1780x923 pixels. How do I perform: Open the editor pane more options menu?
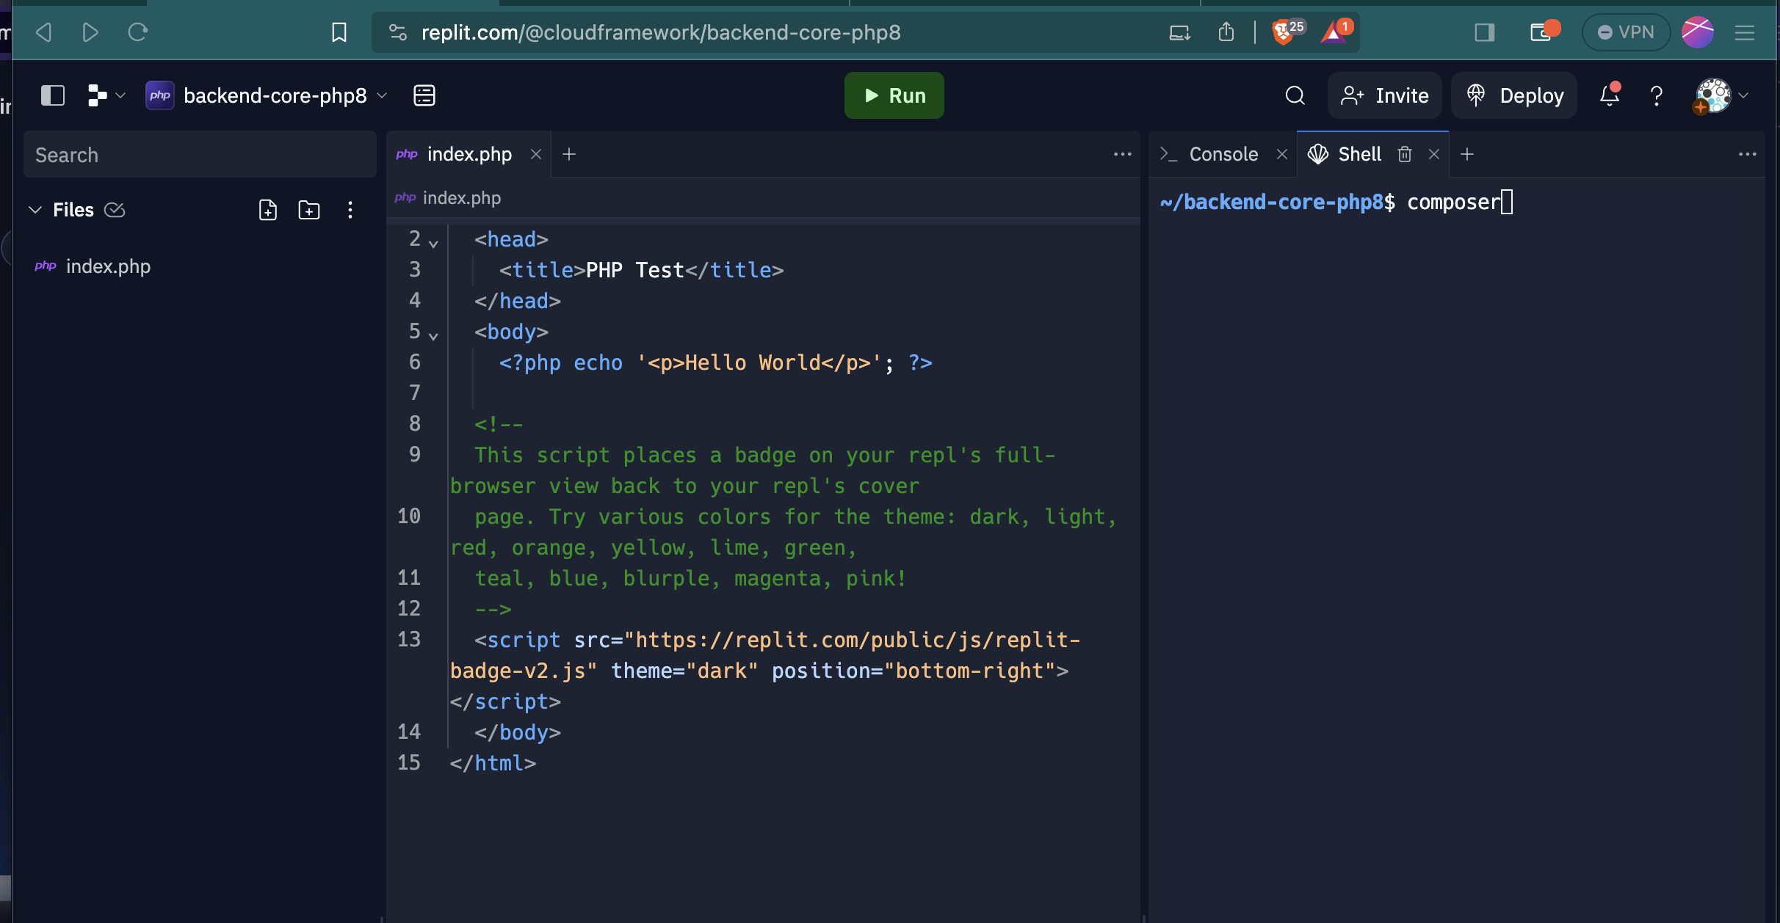1122,154
